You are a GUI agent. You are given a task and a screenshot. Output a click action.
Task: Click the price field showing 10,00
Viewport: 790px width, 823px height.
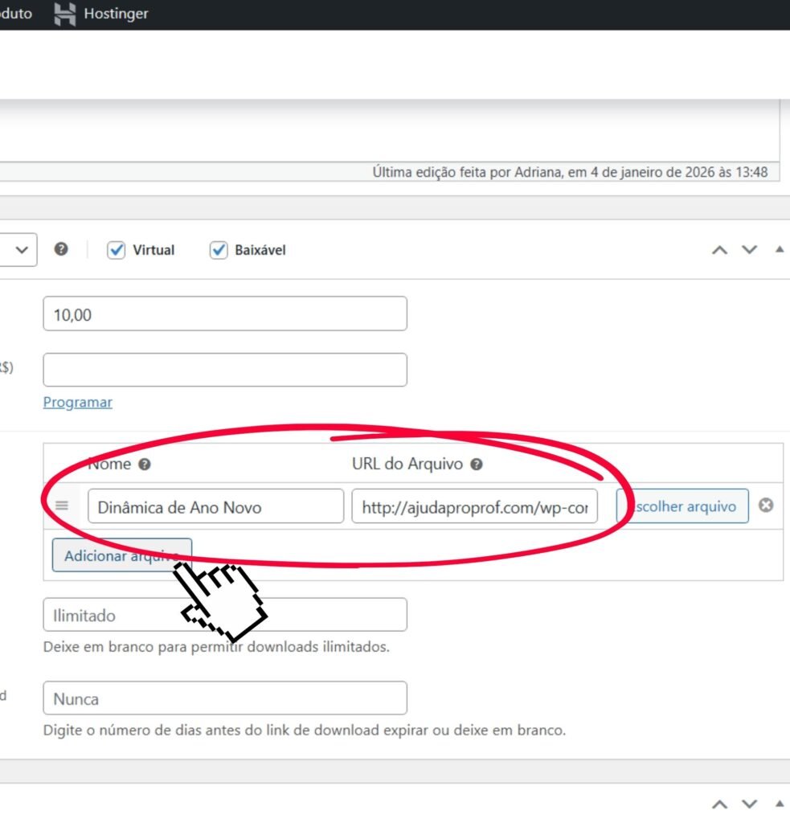[x=224, y=314]
